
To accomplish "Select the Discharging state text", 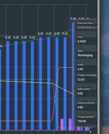I will 85,55.
